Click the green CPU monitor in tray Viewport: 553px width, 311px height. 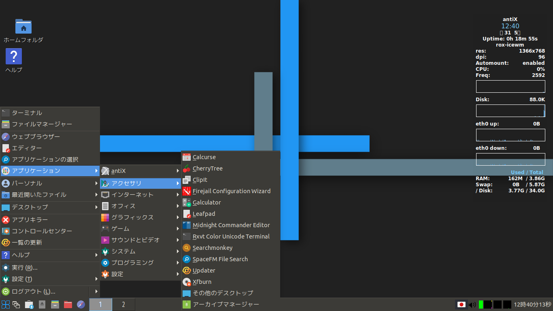point(481,305)
